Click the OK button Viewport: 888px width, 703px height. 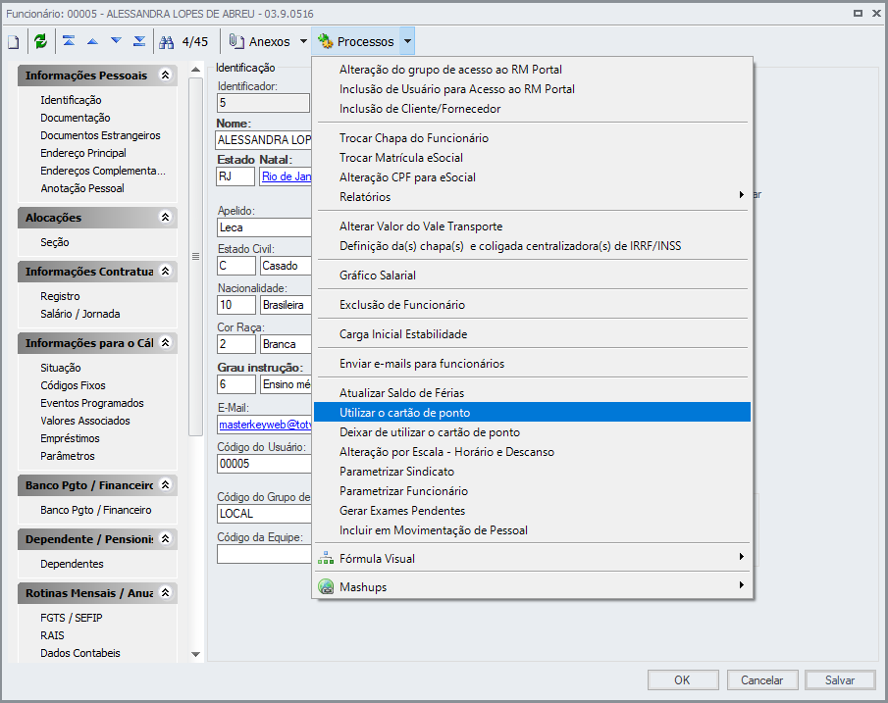click(683, 679)
